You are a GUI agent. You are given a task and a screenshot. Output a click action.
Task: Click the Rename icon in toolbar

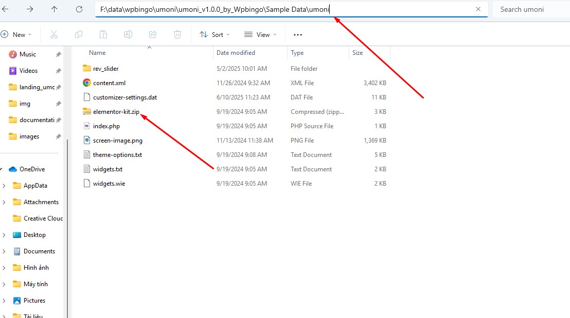(x=128, y=34)
